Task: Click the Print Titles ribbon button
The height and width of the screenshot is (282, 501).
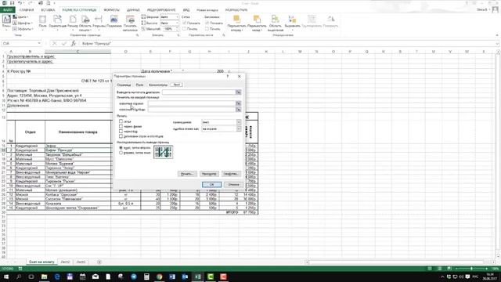Action: click(x=130, y=23)
